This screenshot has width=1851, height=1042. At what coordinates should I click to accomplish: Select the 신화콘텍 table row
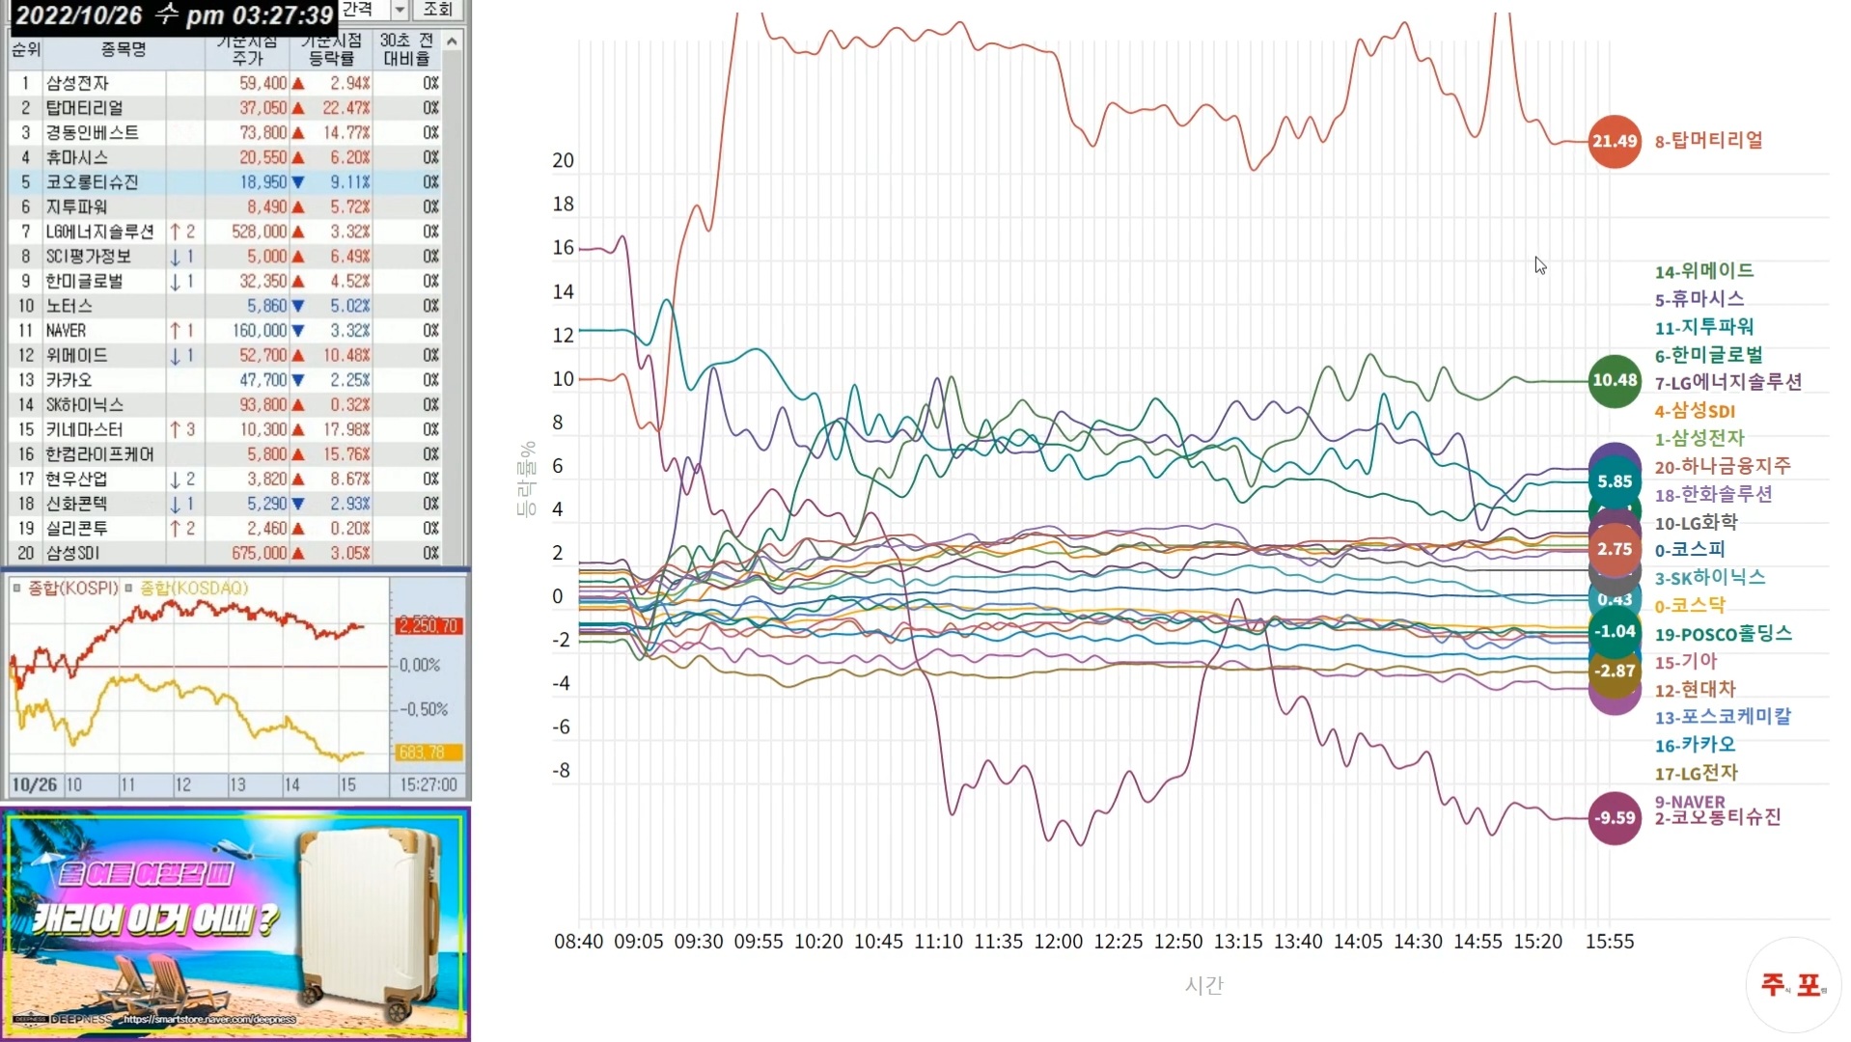click(x=225, y=504)
